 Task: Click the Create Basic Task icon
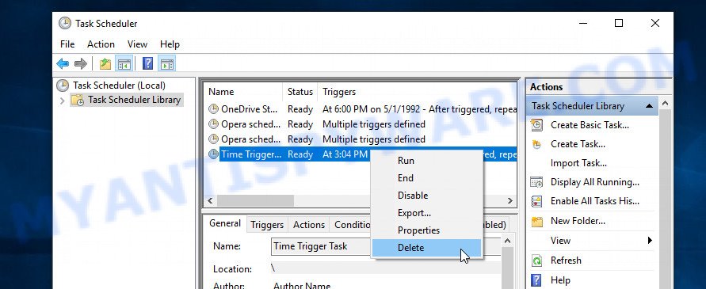536,125
